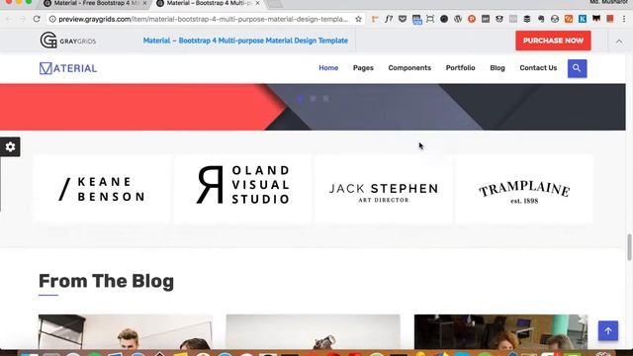Viewport: 633px width, 356px height.
Task: Open the Components nav menu
Action: pyautogui.click(x=409, y=68)
